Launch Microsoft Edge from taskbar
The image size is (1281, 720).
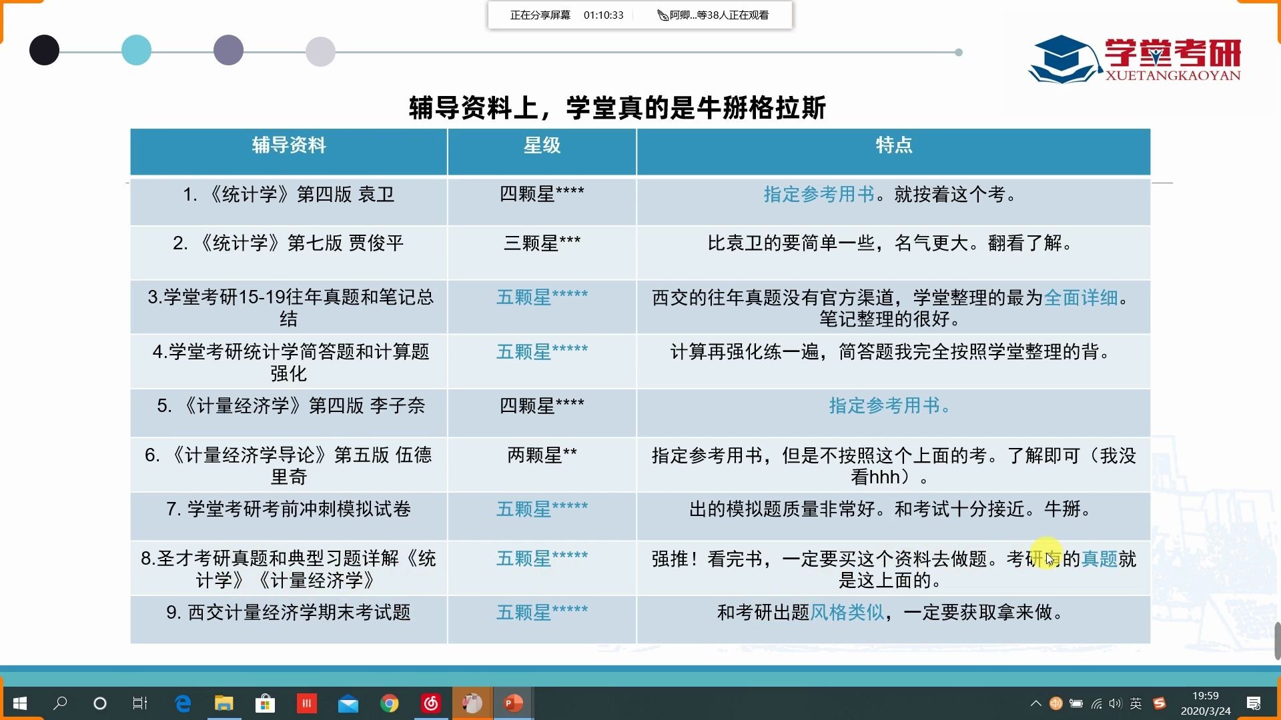tap(182, 703)
